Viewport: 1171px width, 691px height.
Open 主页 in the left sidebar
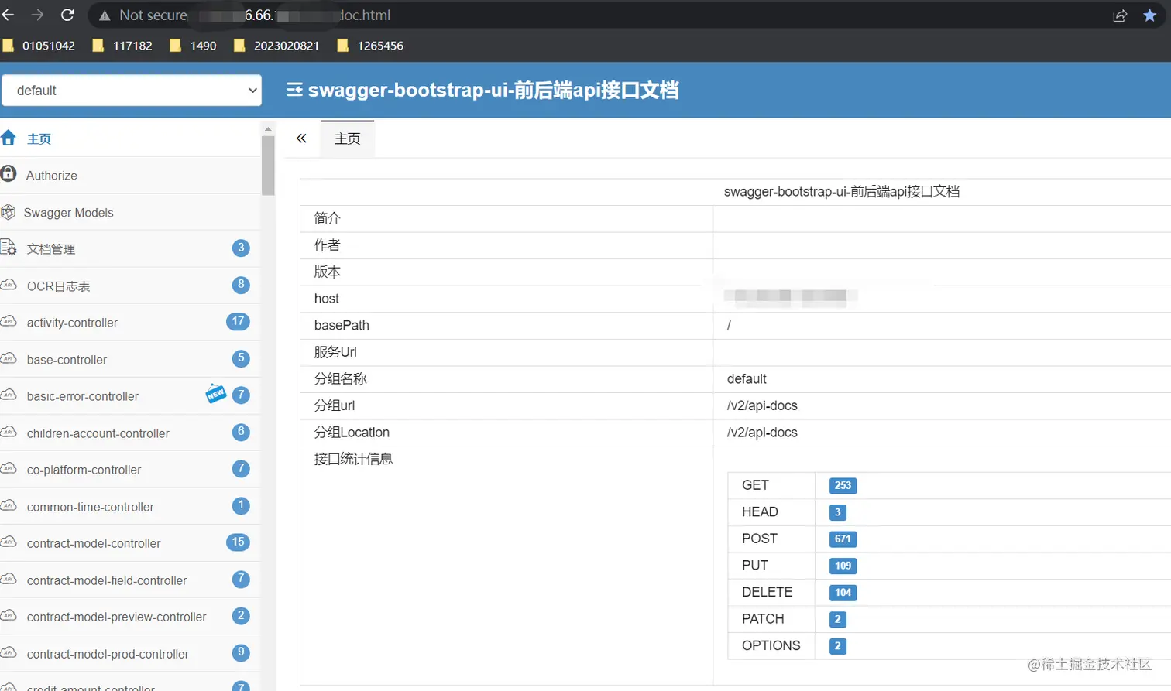(130, 139)
